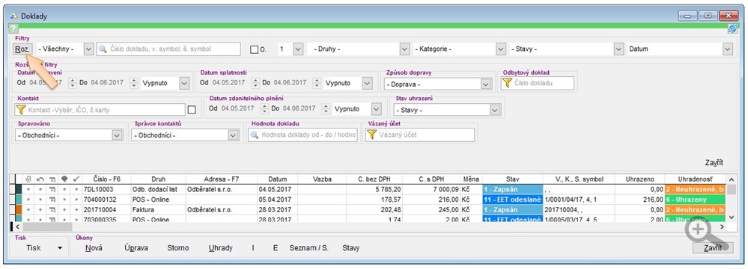Click the paperclip attachment column header icon
Viewport: 748px width, 269px height.
[28, 179]
